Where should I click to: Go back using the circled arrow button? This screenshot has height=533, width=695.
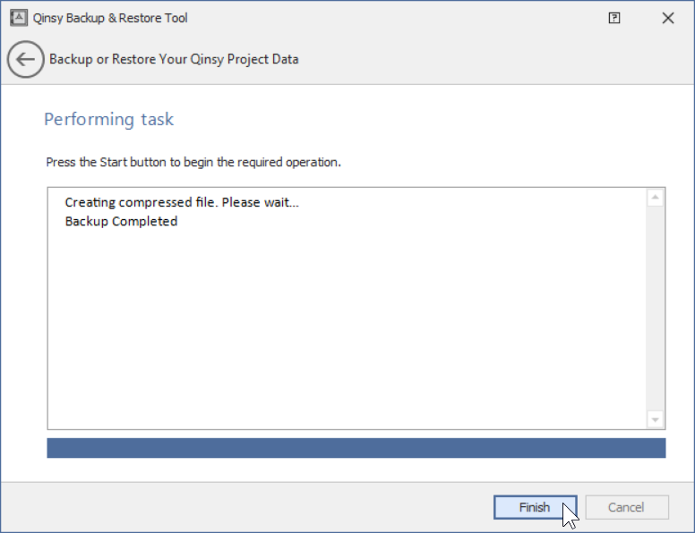coord(25,60)
